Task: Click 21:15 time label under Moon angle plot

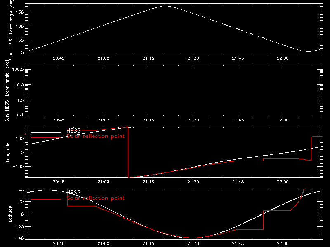Action: click(x=148, y=120)
